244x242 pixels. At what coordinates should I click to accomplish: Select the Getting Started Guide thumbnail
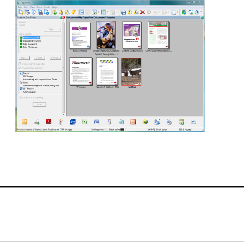132,35
